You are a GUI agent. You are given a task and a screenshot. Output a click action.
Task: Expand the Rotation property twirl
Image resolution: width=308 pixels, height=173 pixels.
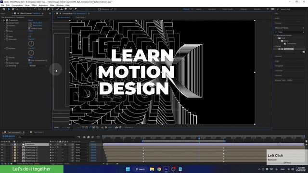[x=4, y=49]
